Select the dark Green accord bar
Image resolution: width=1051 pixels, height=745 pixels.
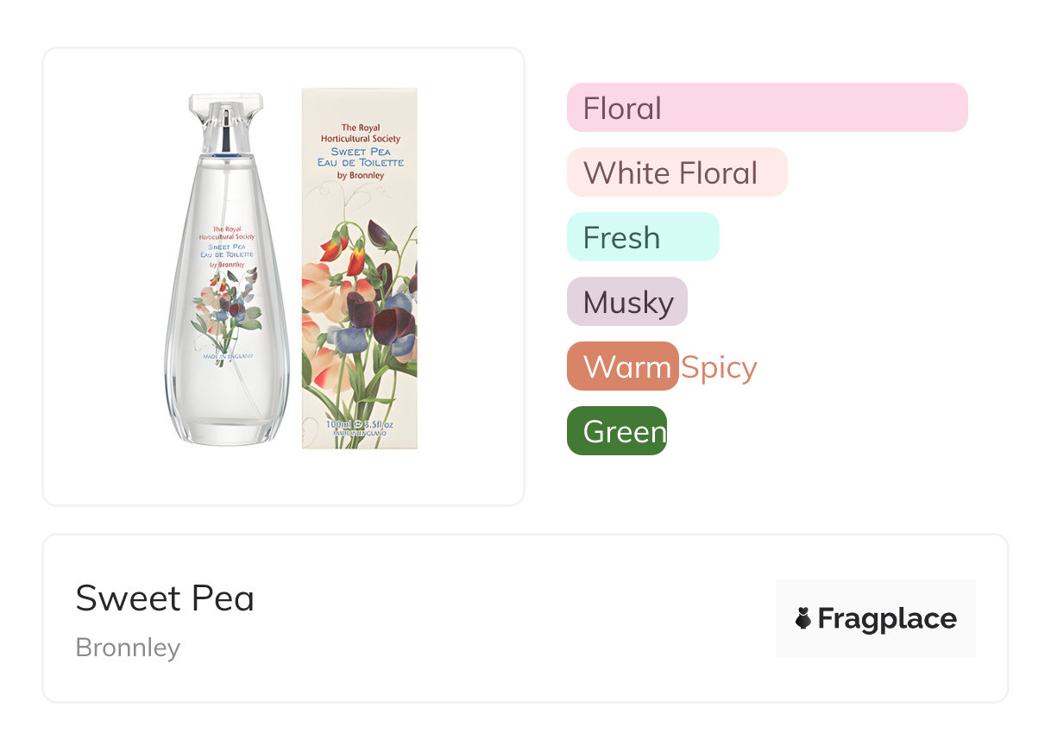tap(616, 431)
